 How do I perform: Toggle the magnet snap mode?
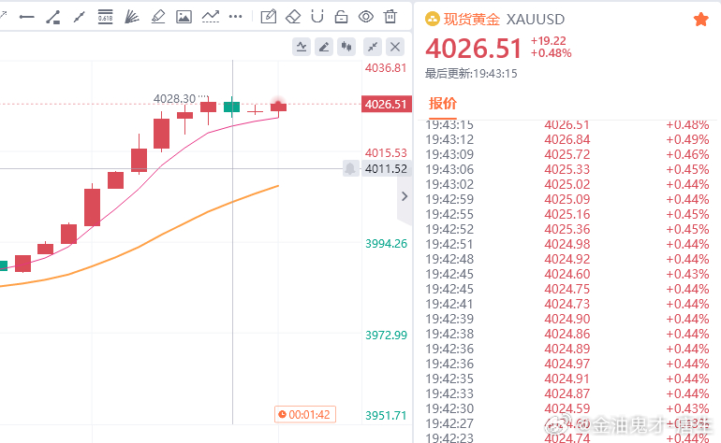point(317,17)
